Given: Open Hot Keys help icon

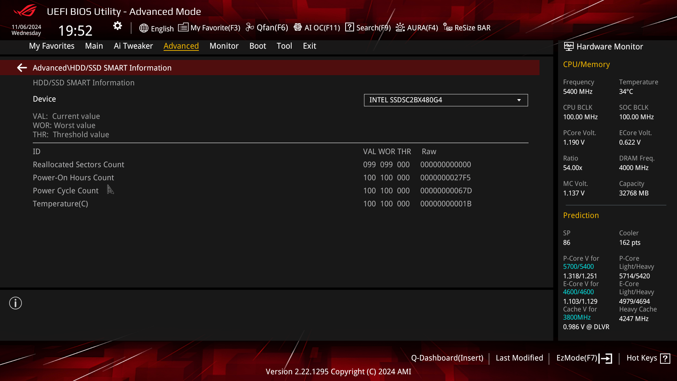Looking at the screenshot, I should (x=665, y=358).
